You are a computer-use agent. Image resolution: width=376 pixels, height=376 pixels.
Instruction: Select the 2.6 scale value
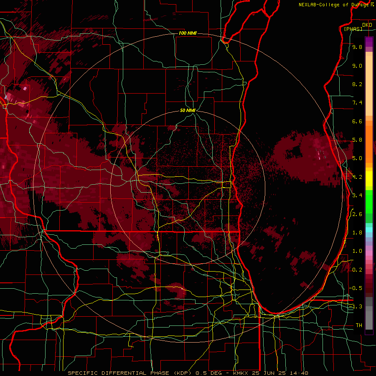point(357,214)
